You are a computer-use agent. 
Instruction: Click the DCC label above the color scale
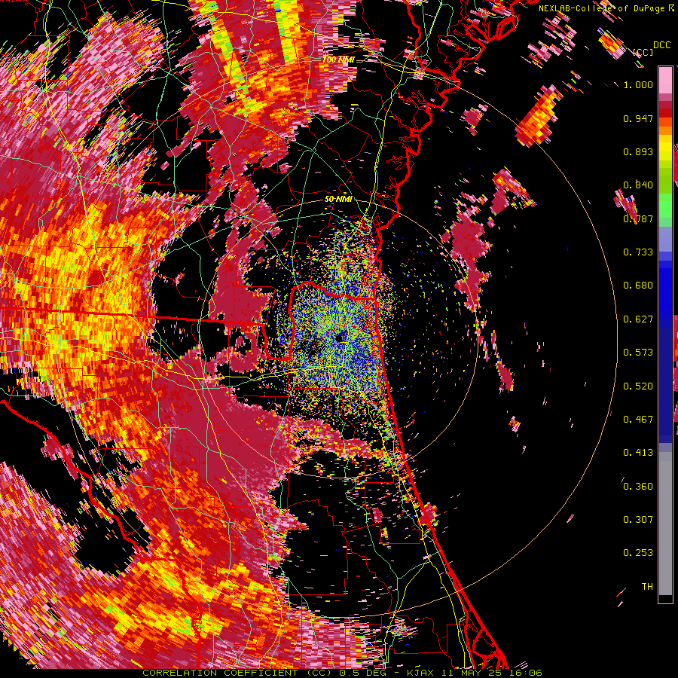[x=661, y=45]
